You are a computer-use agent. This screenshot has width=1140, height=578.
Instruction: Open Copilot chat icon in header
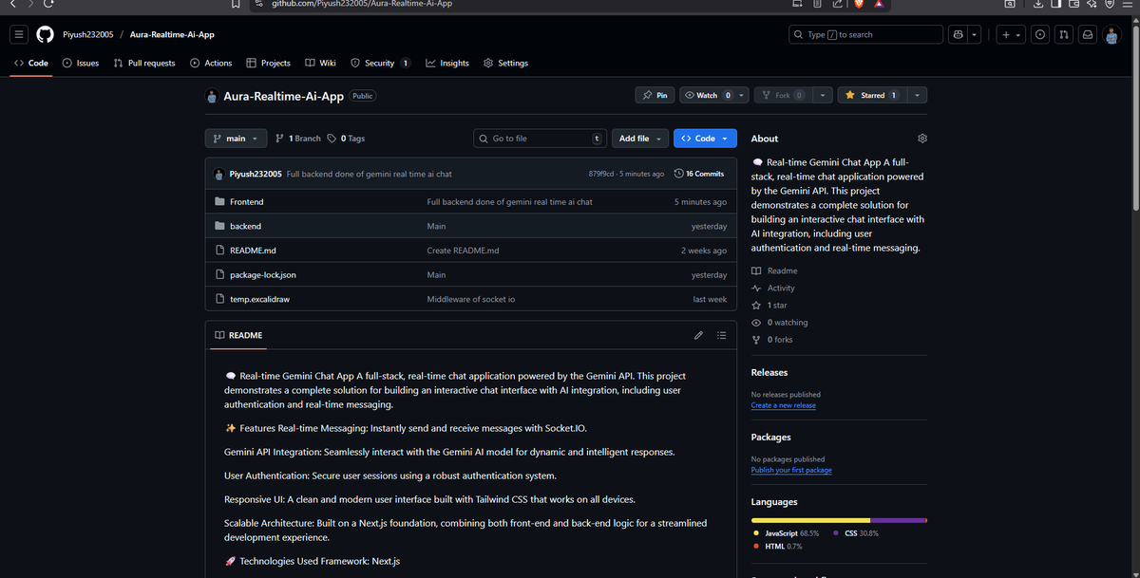959,34
